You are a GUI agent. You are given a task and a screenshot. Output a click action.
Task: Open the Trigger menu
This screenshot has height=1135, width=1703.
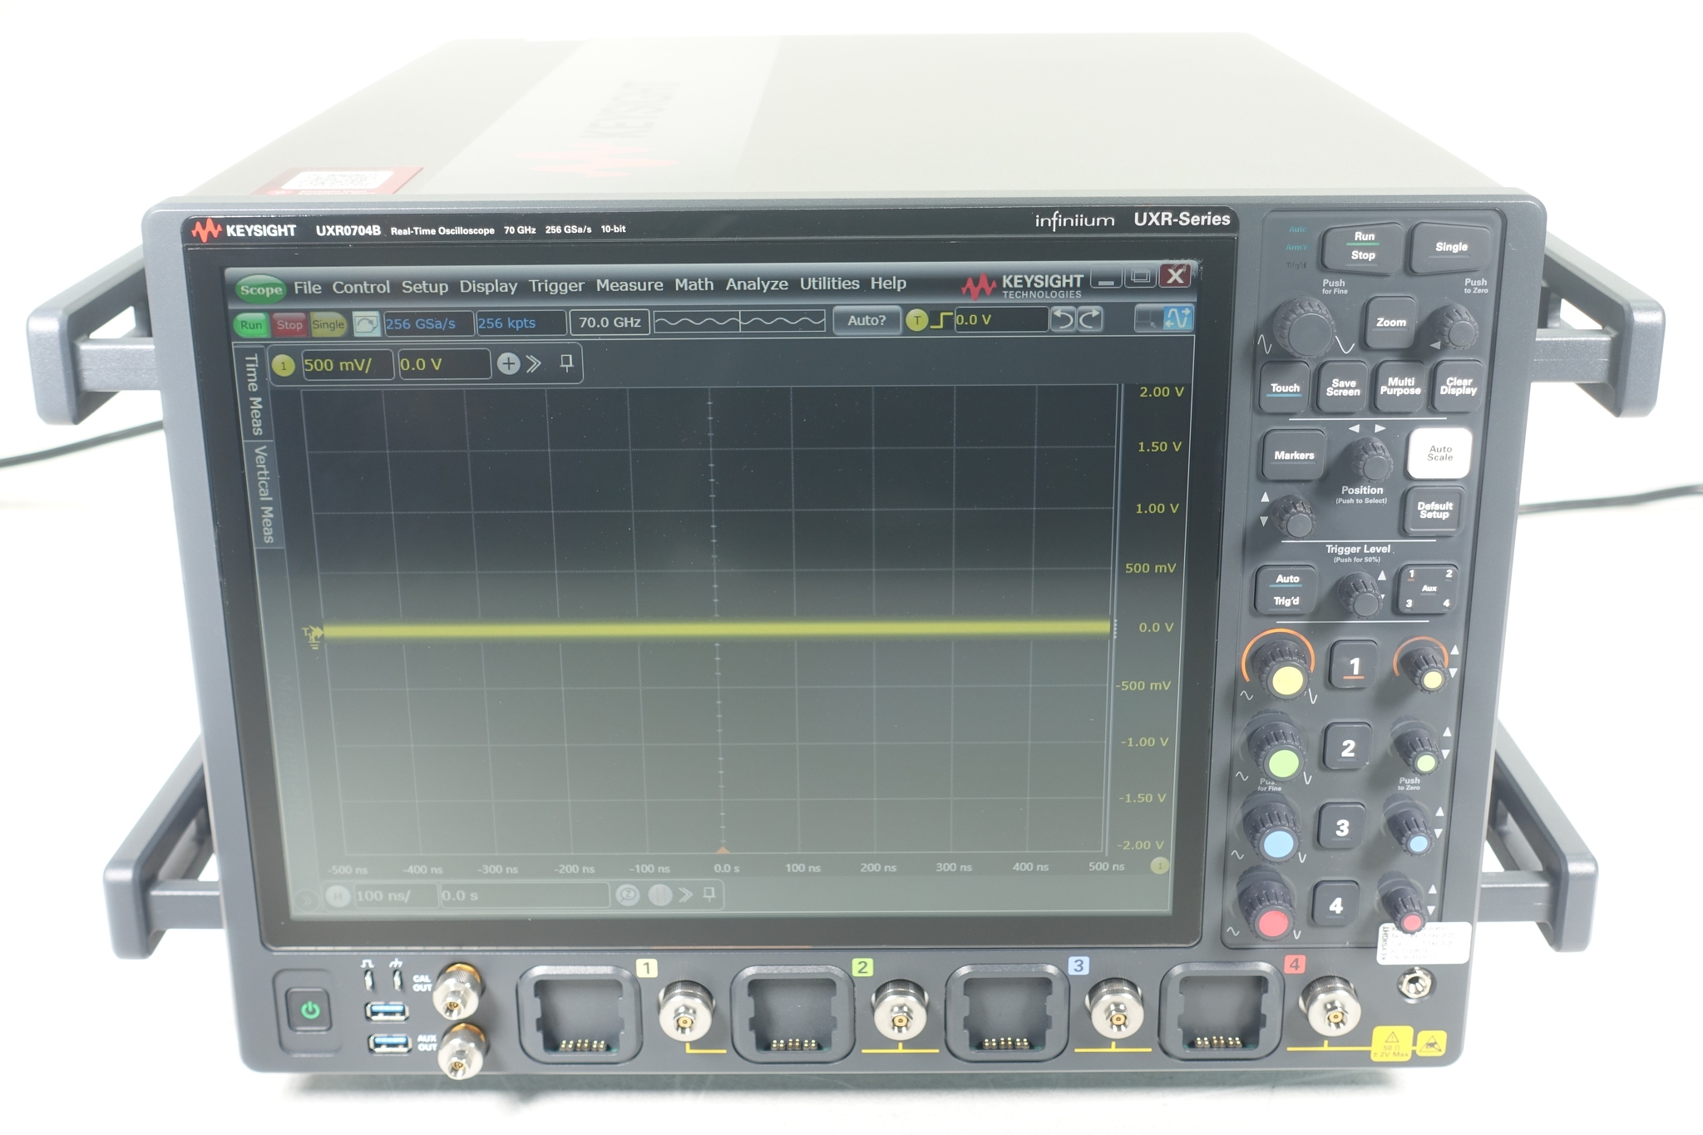point(555,286)
